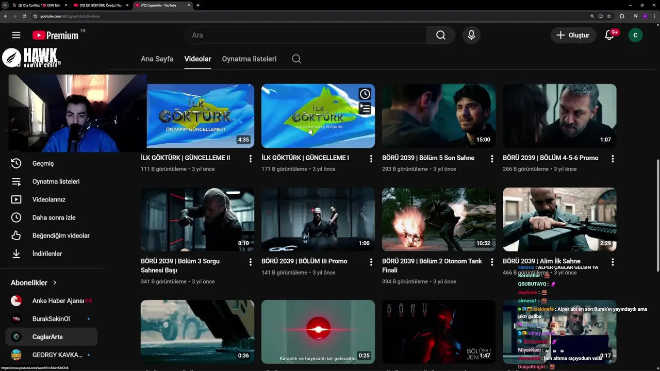The image size is (660, 371).
Task: Bookmark this page with star icon
Action: 609,16
